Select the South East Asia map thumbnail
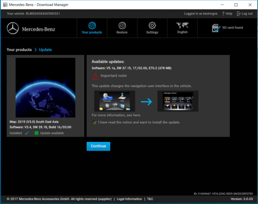 [x=45, y=87]
